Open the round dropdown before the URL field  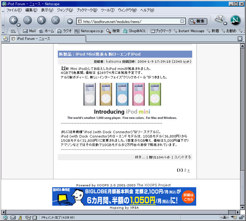pos(70,21)
